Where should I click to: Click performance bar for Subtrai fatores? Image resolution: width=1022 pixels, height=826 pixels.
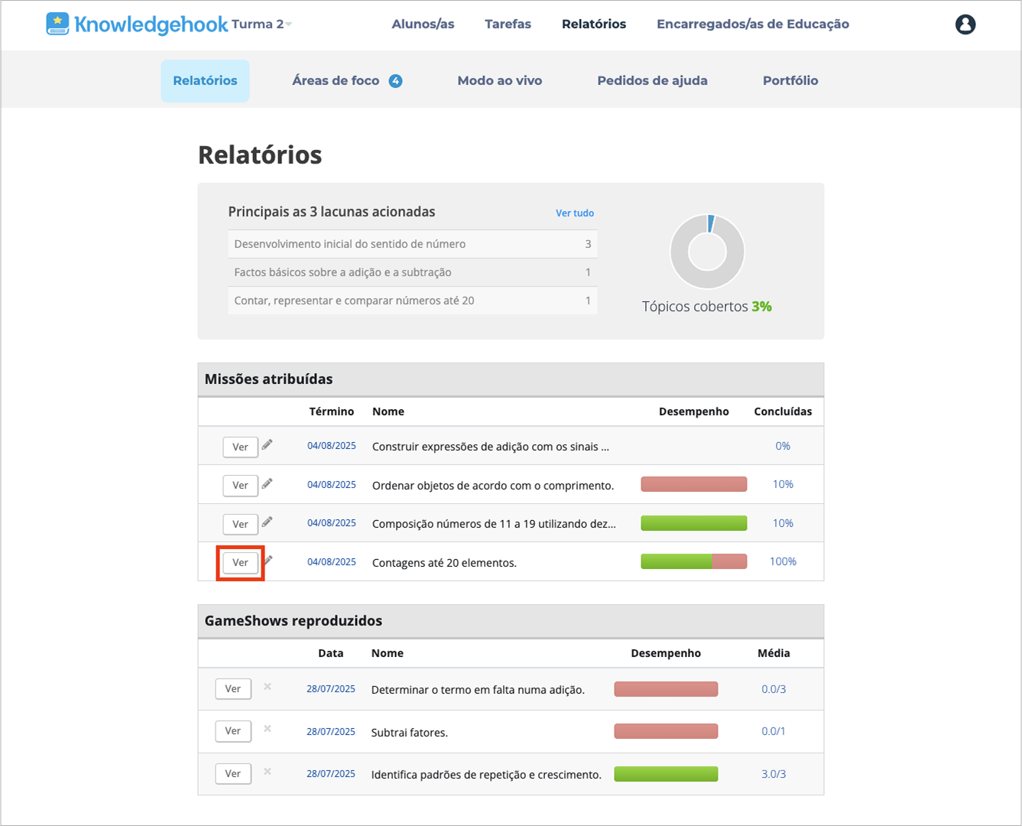[666, 731]
